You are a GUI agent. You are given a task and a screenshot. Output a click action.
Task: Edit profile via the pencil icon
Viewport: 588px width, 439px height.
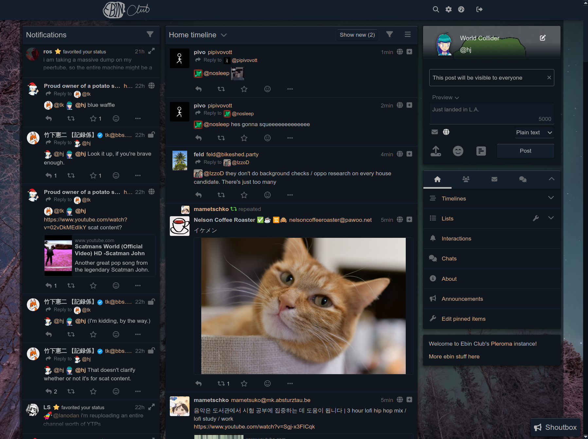(543, 38)
